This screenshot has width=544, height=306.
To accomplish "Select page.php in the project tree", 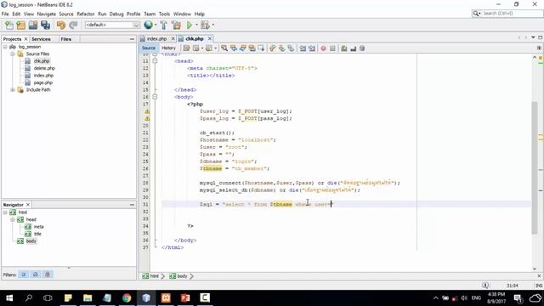I will (x=43, y=82).
